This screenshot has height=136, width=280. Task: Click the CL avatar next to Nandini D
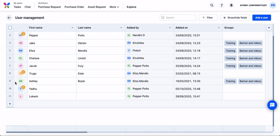tap(129, 35)
